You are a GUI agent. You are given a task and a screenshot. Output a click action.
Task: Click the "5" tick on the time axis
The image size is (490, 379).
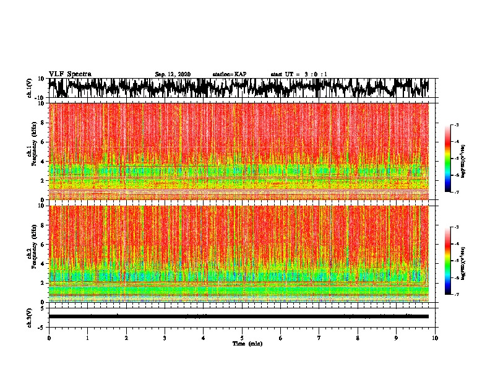click(242, 338)
